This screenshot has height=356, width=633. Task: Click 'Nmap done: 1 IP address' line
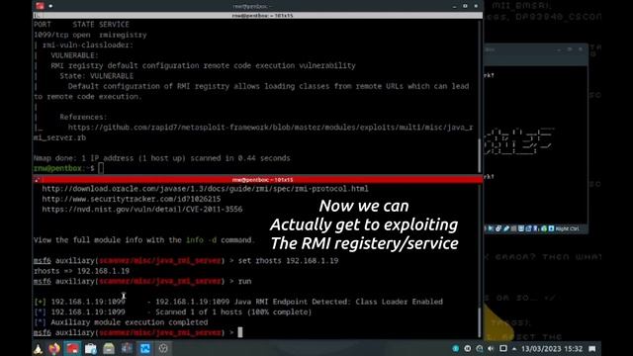click(x=161, y=158)
